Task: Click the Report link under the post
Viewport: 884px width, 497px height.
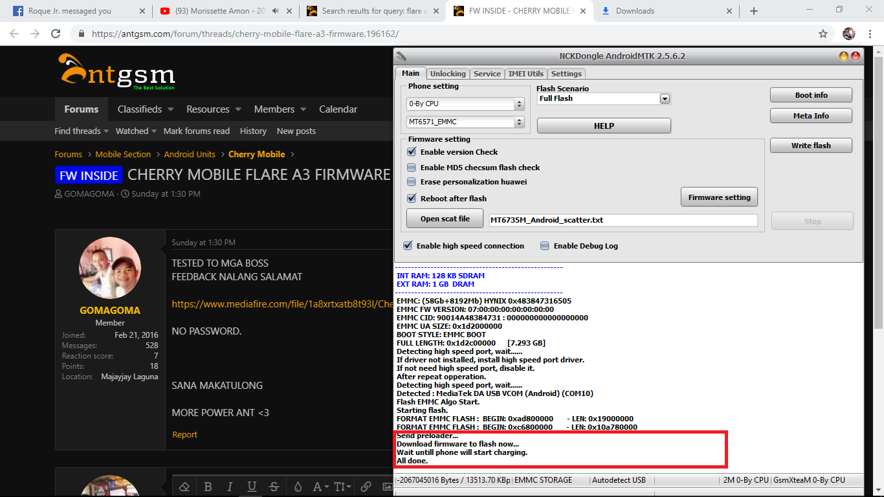Action: [184, 435]
